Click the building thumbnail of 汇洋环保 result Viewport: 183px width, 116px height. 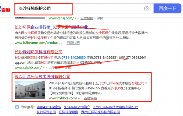30,90
